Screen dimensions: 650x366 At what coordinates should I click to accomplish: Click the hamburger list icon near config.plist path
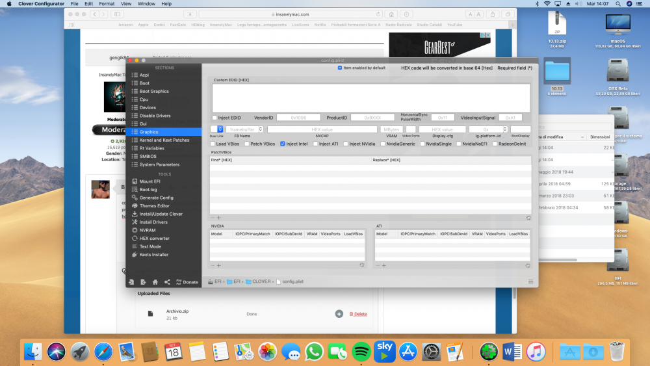pos(530,281)
